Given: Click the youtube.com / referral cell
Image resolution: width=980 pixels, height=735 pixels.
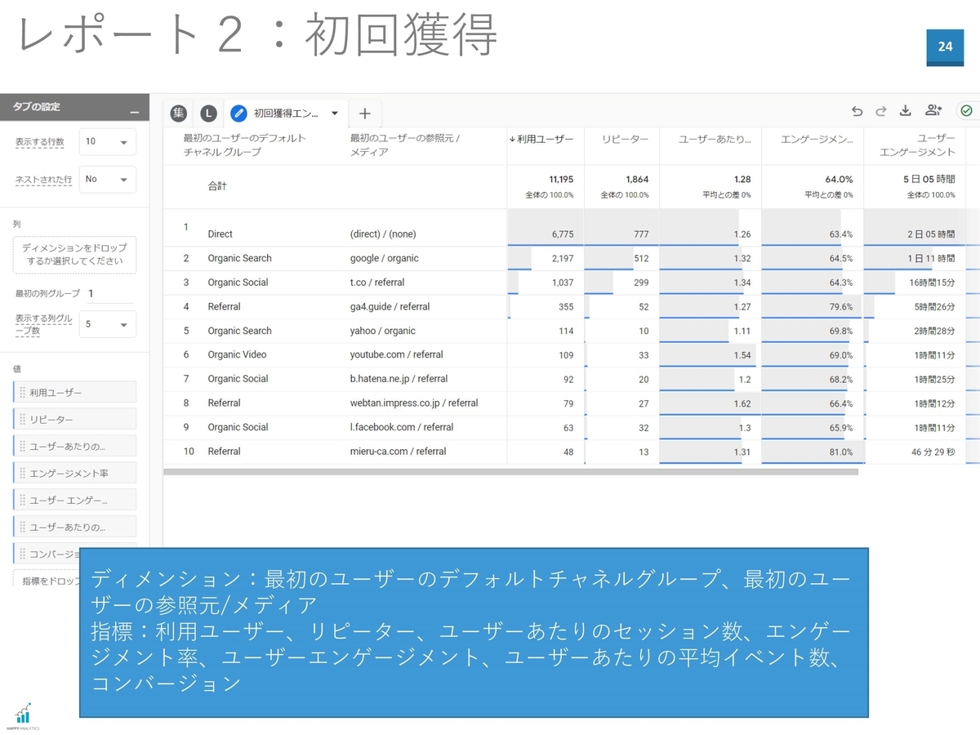Looking at the screenshot, I should (x=396, y=354).
